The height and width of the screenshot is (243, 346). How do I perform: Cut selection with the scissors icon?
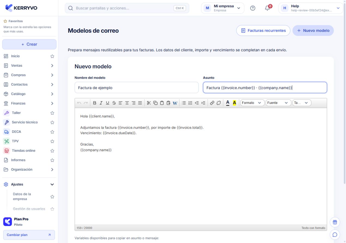pyautogui.click(x=149, y=103)
